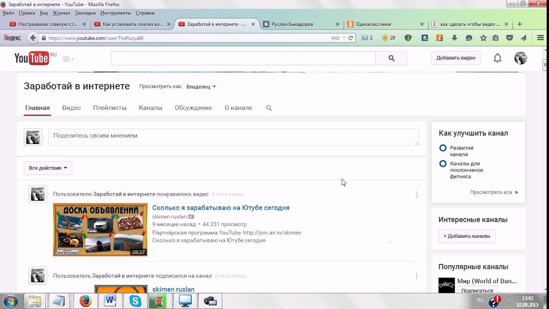Click the YouTube logo
Image resolution: width=549 pixels, height=309 pixels.
tap(32, 58)
